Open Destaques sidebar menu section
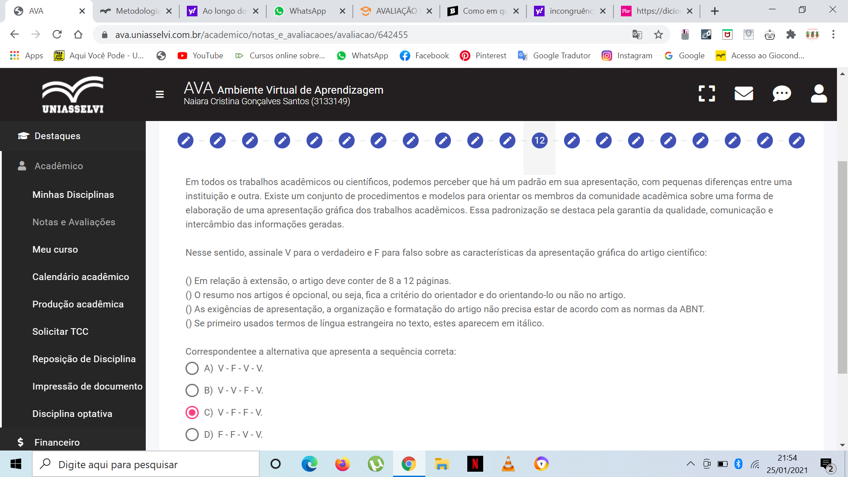The width and height of the screenshot is (848, 477). (57, 136)
